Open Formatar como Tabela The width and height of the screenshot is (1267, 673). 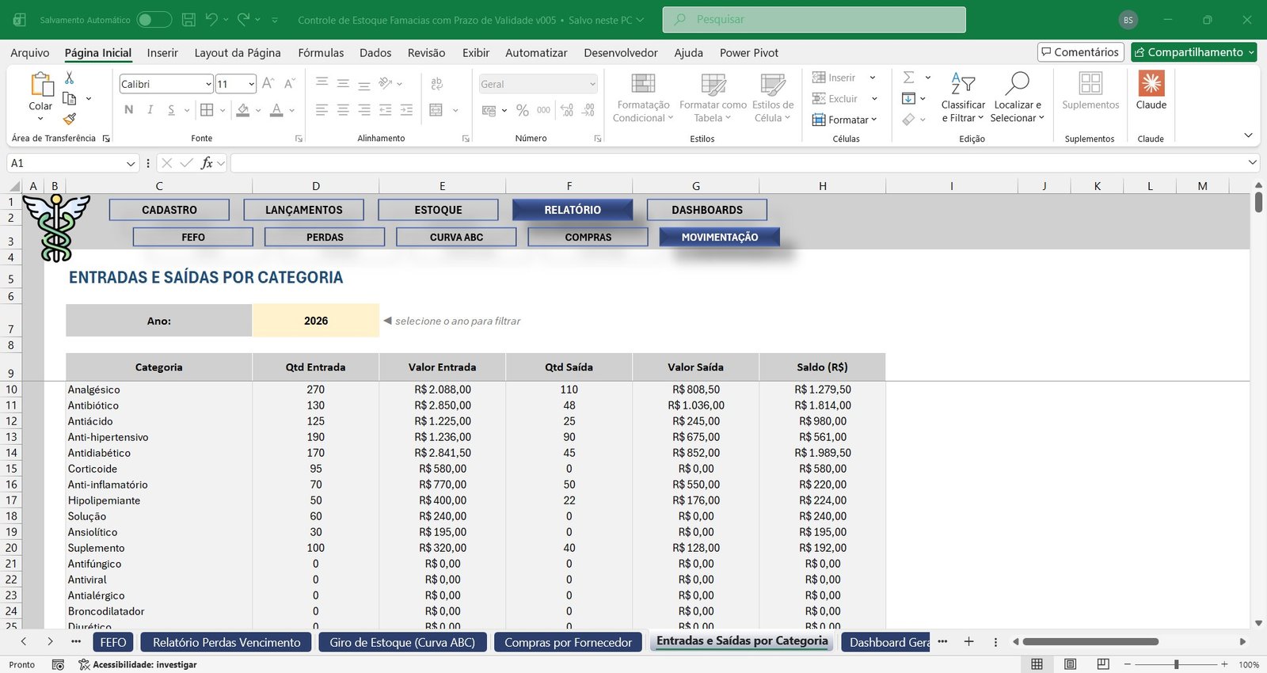click(713, 98)
